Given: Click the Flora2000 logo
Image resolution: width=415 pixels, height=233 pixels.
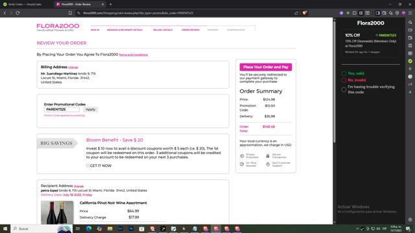Looking at the screenshot, I should click(58, 27).
